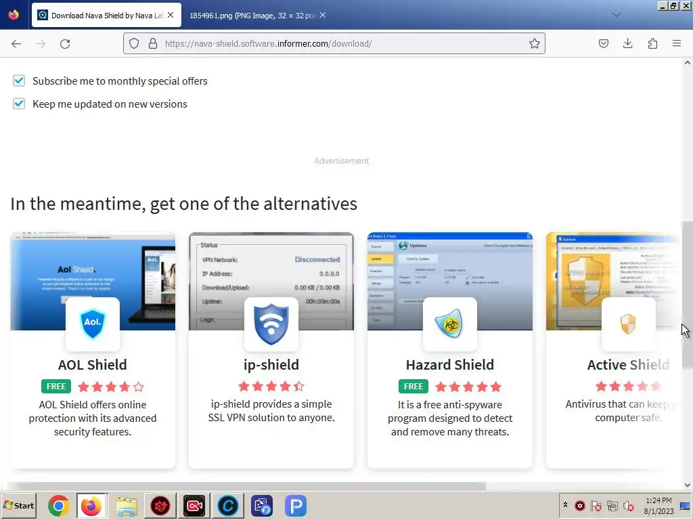Click the red gear system tray icon
Image resolution: width=693 pixels, height=520 pixels.
[x=580, y=505]
